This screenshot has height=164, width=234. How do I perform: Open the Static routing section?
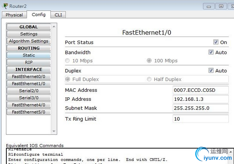(x=29, y=55)
